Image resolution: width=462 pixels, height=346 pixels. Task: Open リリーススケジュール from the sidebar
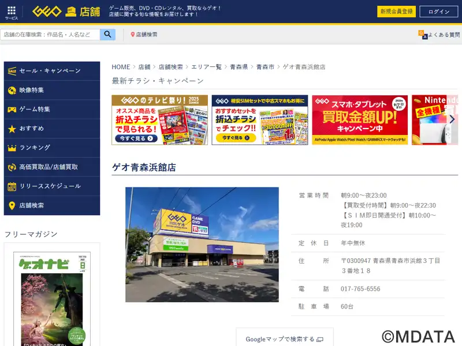click(52, 186)
